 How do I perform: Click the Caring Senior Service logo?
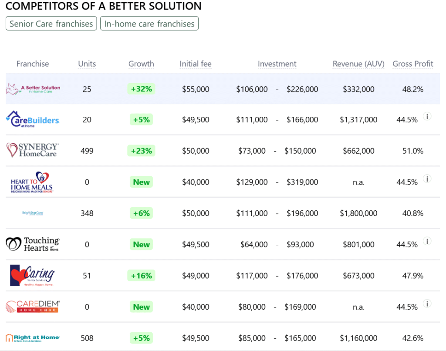point(32,275)
